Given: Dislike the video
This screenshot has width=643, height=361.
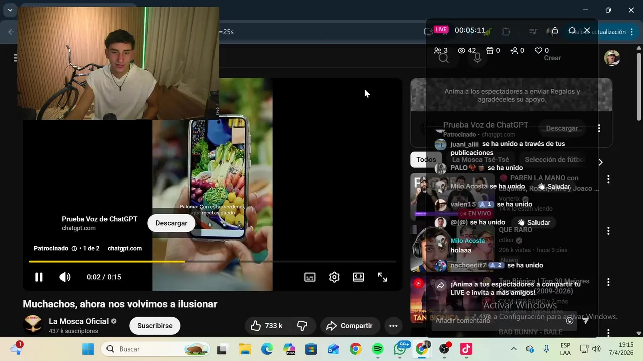Looking at the screenshot, I should click(x=302, y=326).
